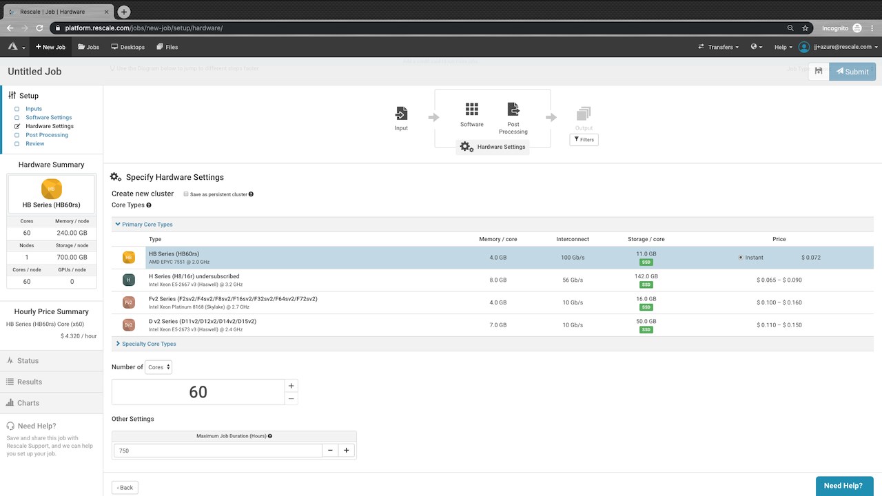Open the Results section
882x496 pixels.
pyautogui.click(x=52, y=382)
